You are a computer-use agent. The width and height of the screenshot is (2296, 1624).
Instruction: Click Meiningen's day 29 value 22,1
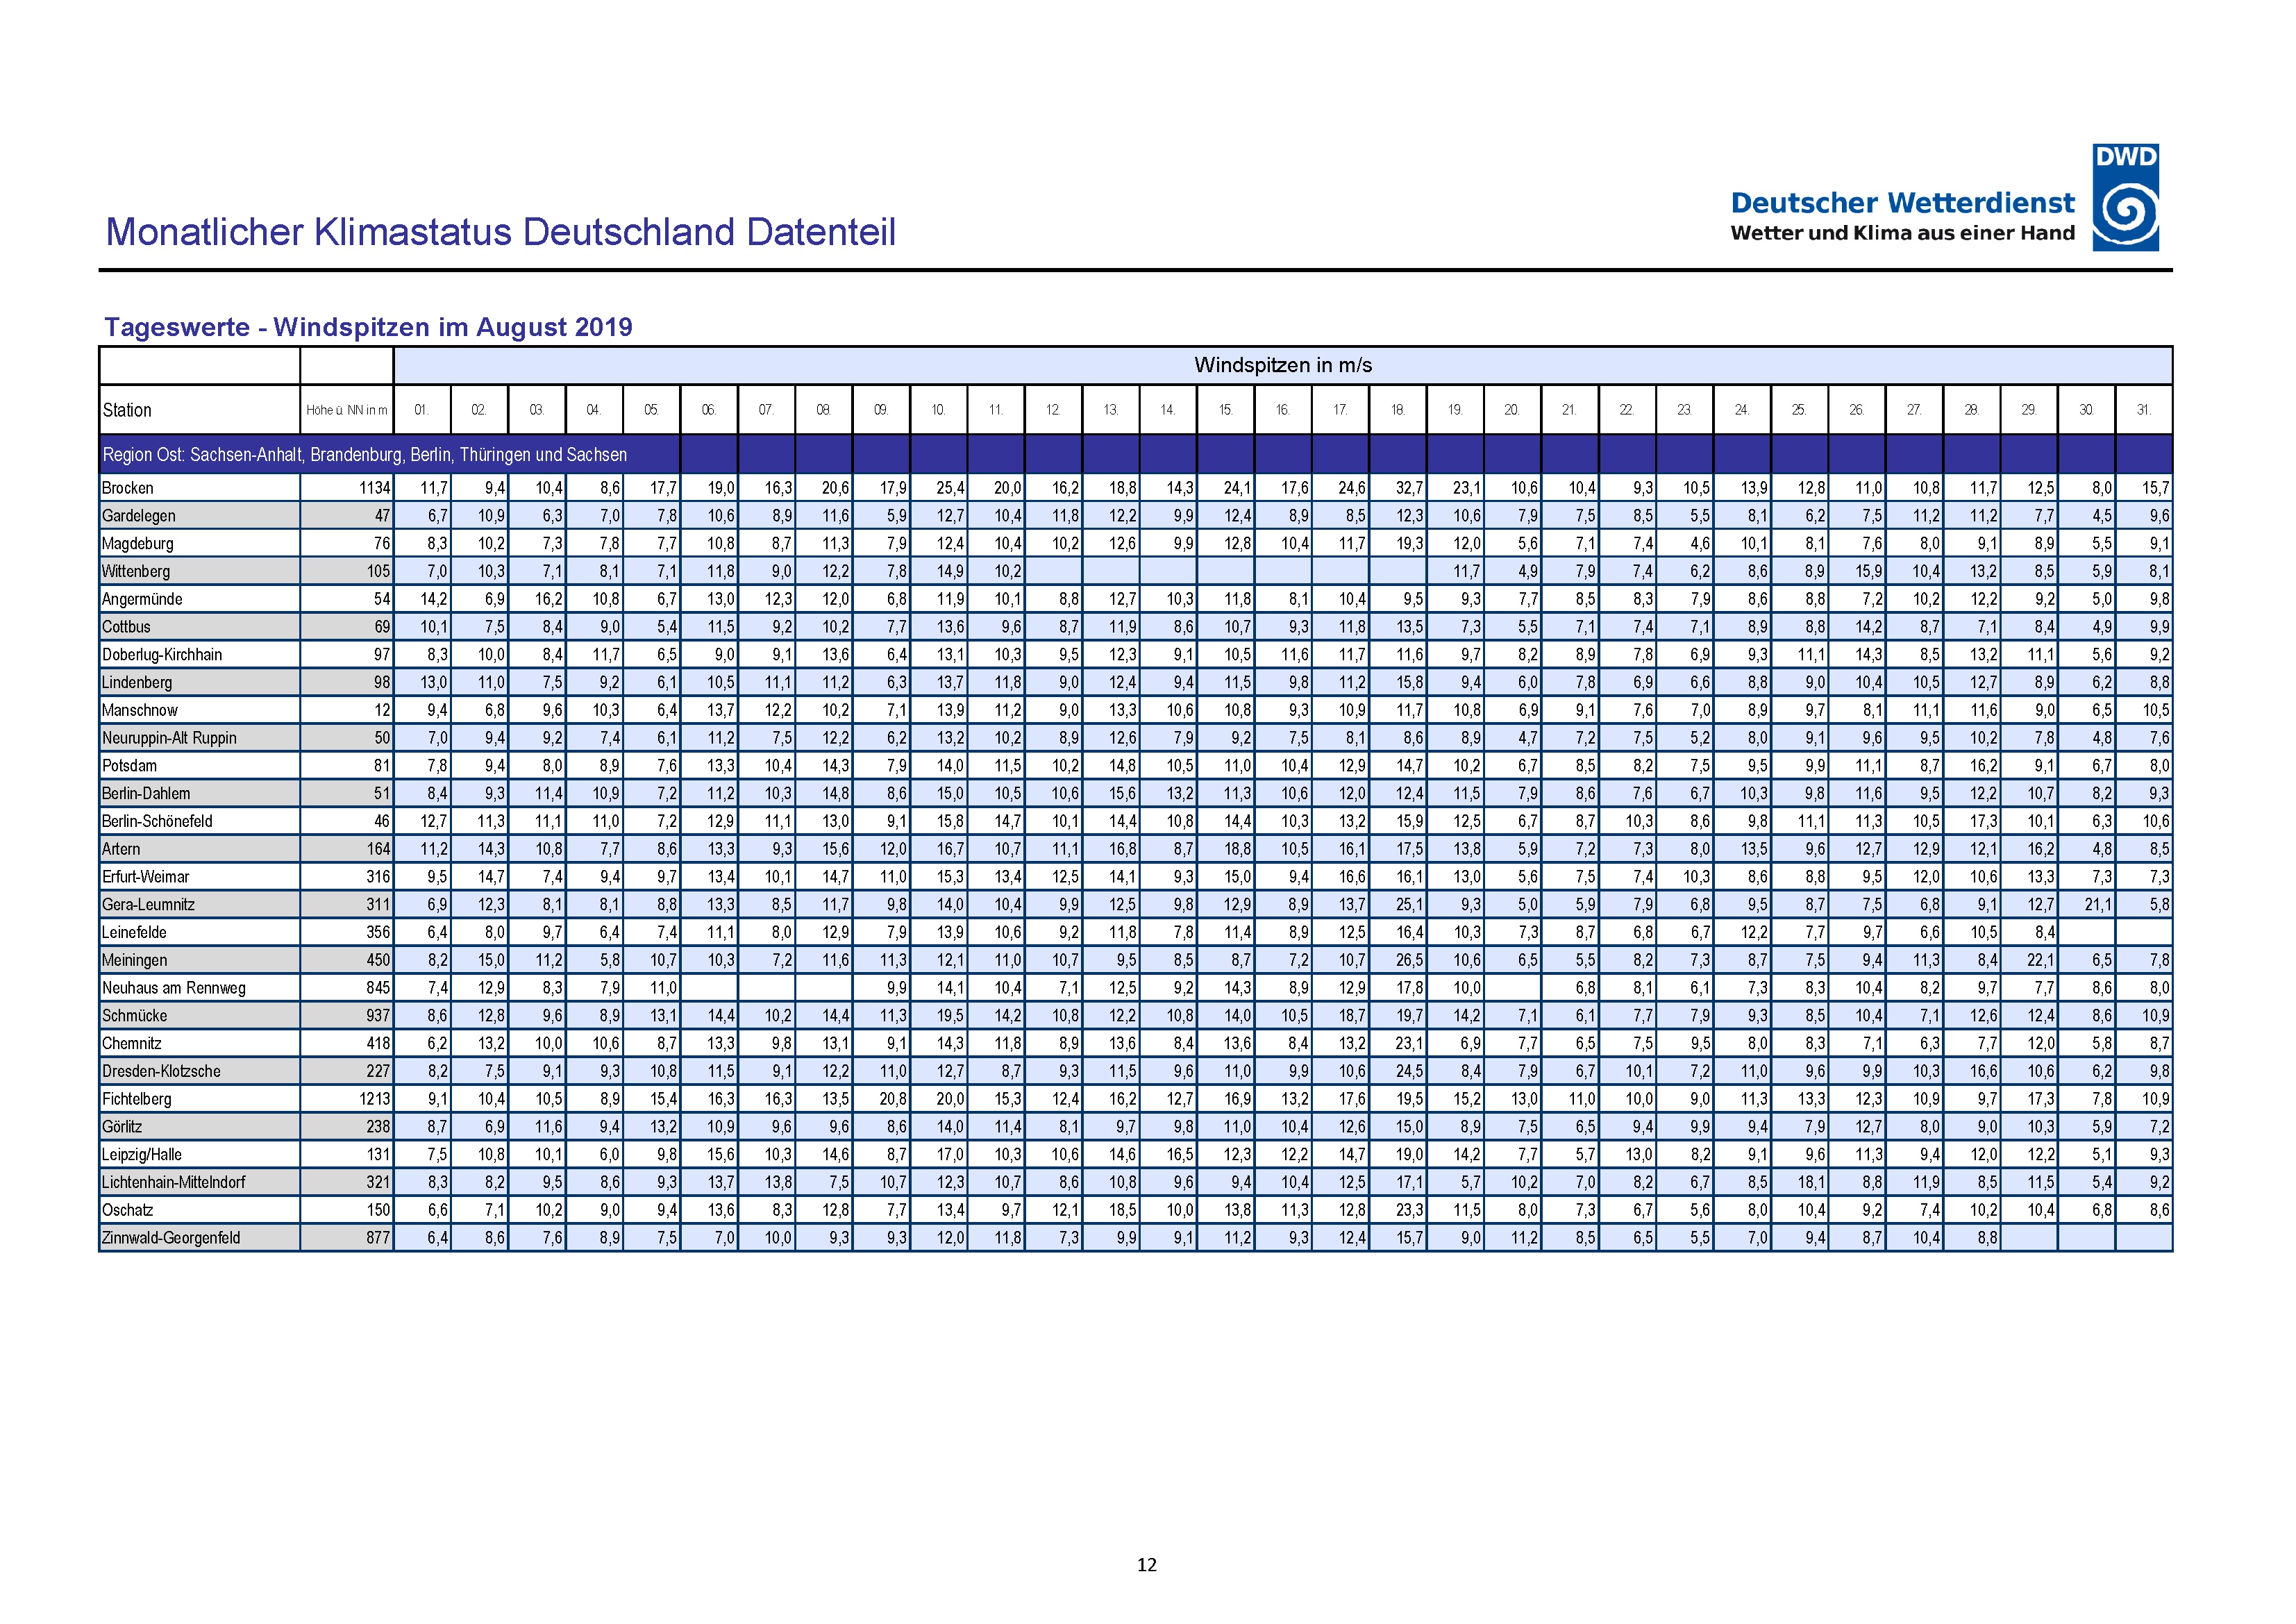2041,960
